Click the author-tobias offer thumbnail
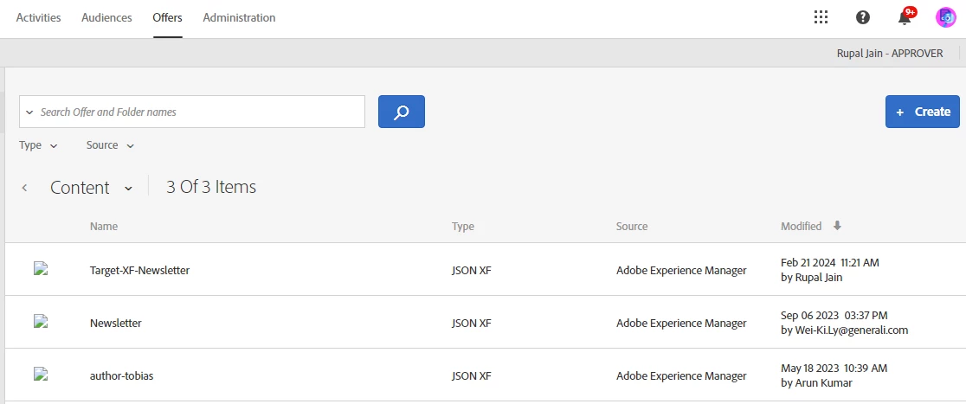Screen dimensions: 966x404 [40, 375]
